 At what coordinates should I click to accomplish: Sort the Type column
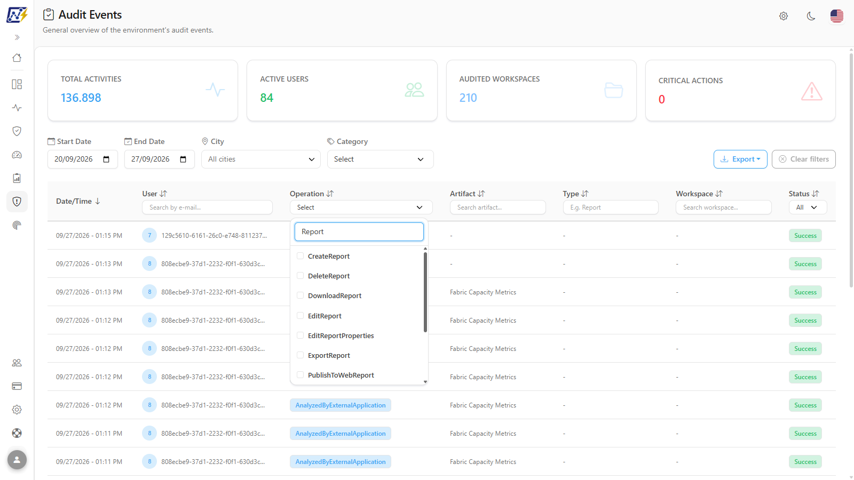[x=584, y=194]
